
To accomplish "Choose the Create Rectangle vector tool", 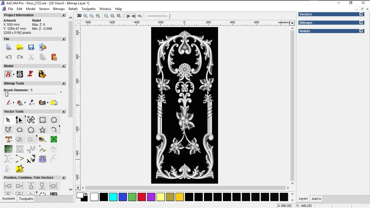I will [43, 120].
